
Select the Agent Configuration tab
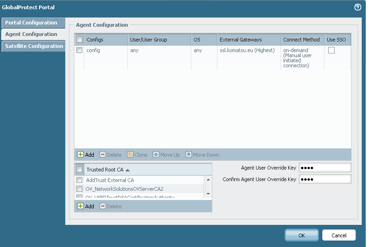pyautogui.click(x=34, y=34)
